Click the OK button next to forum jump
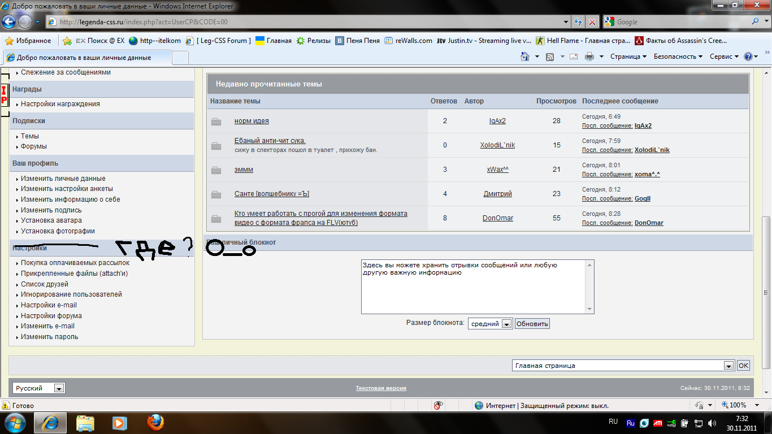 pos(743,366)
